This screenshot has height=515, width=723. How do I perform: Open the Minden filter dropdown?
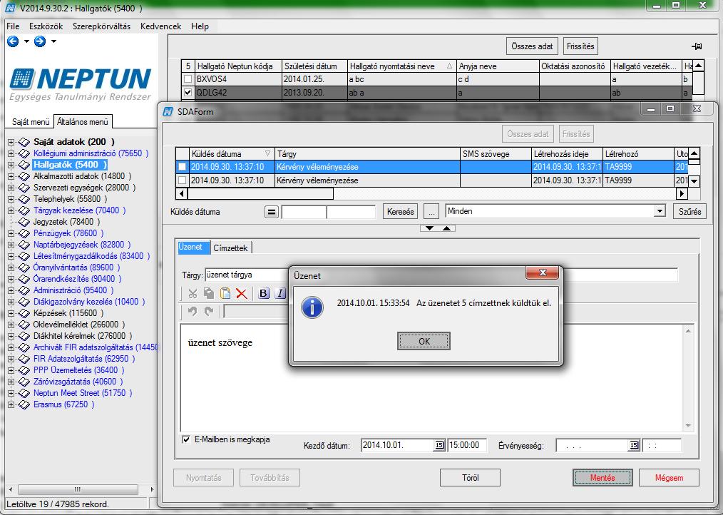pyautogui.click(x=660, y=211)
